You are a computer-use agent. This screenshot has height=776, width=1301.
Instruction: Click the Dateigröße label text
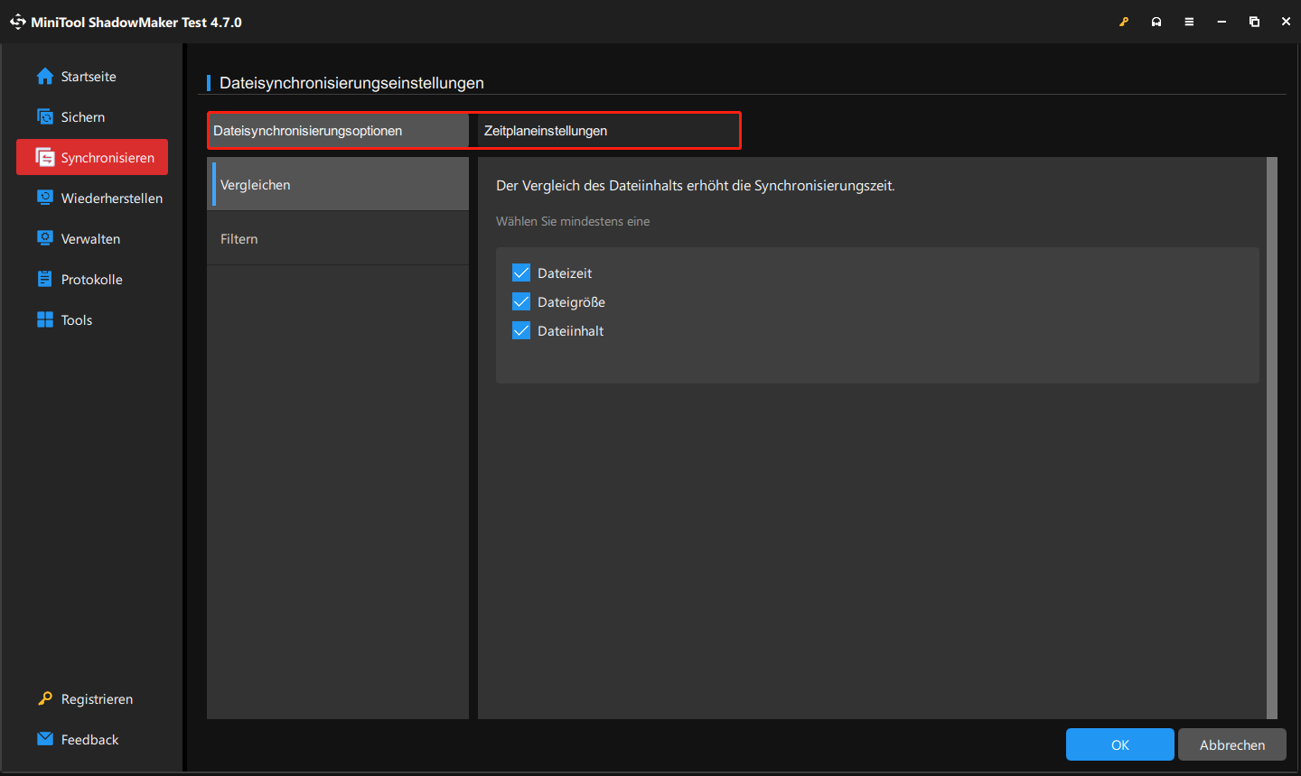click(571, 301)
